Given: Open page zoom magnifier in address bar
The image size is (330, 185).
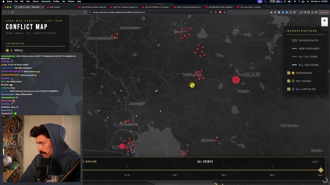Looking at the screenshot, I should tap(211, 12).
